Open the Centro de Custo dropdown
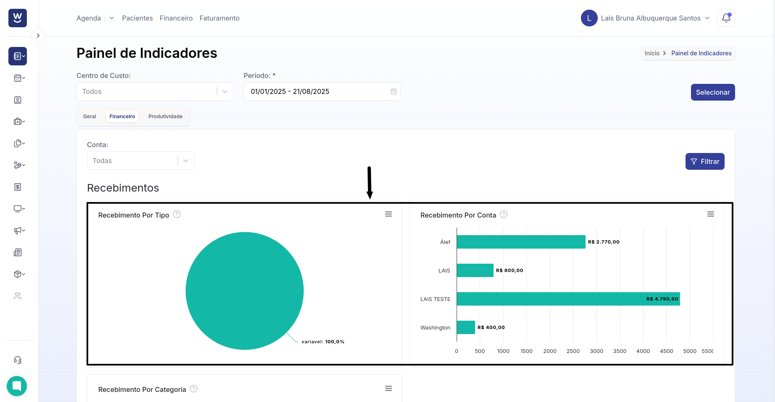775x402 pixels. 155,91
